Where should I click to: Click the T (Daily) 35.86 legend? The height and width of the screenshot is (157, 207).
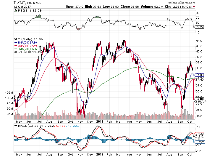(30, 39)
